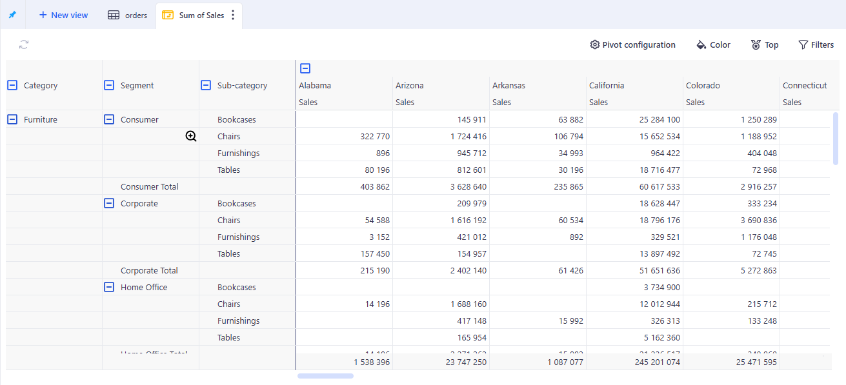Collapse the Segment column header
Viewport: 846px width, 385px height.
(109, 85)
